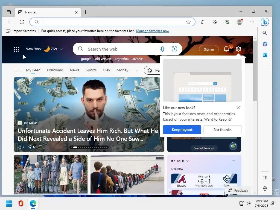Open comments on Top Dollar story

point(40,147)
